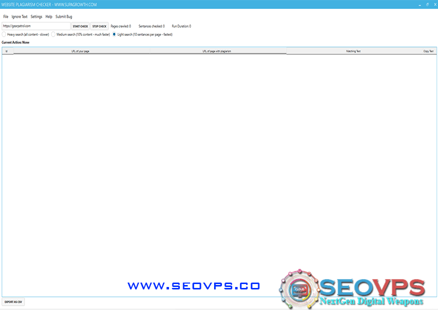Sort by URL of your page column

[81, 51]
